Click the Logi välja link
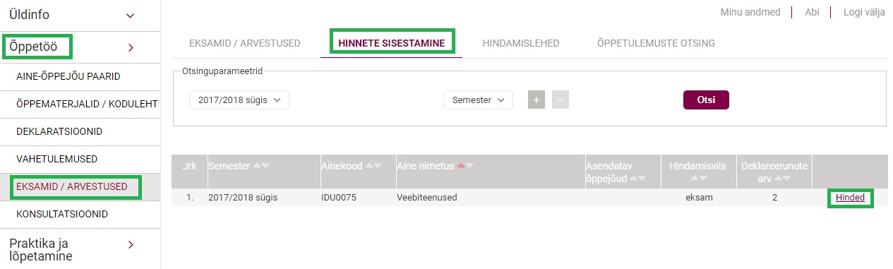893x269 pixels. coord(863,12)
